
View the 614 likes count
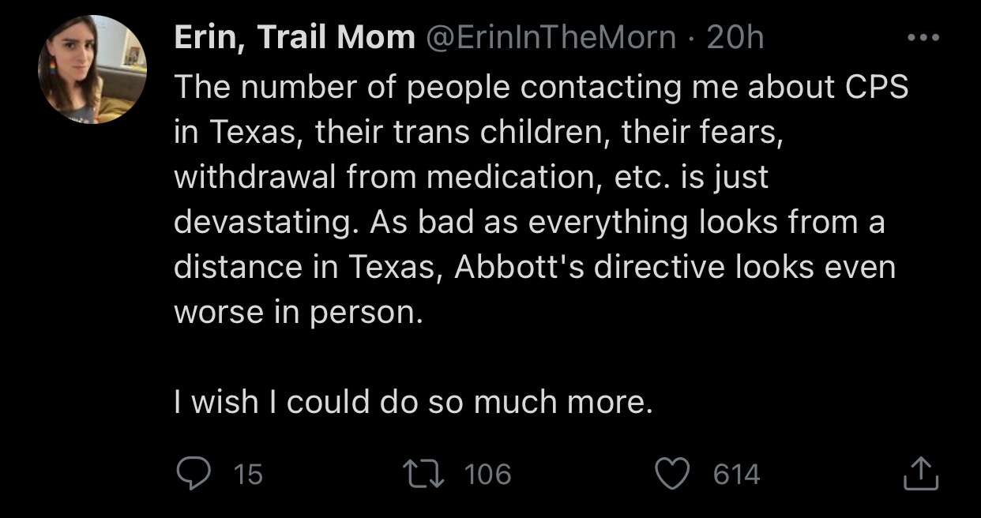pyautogui.click(x=736, y=475)
